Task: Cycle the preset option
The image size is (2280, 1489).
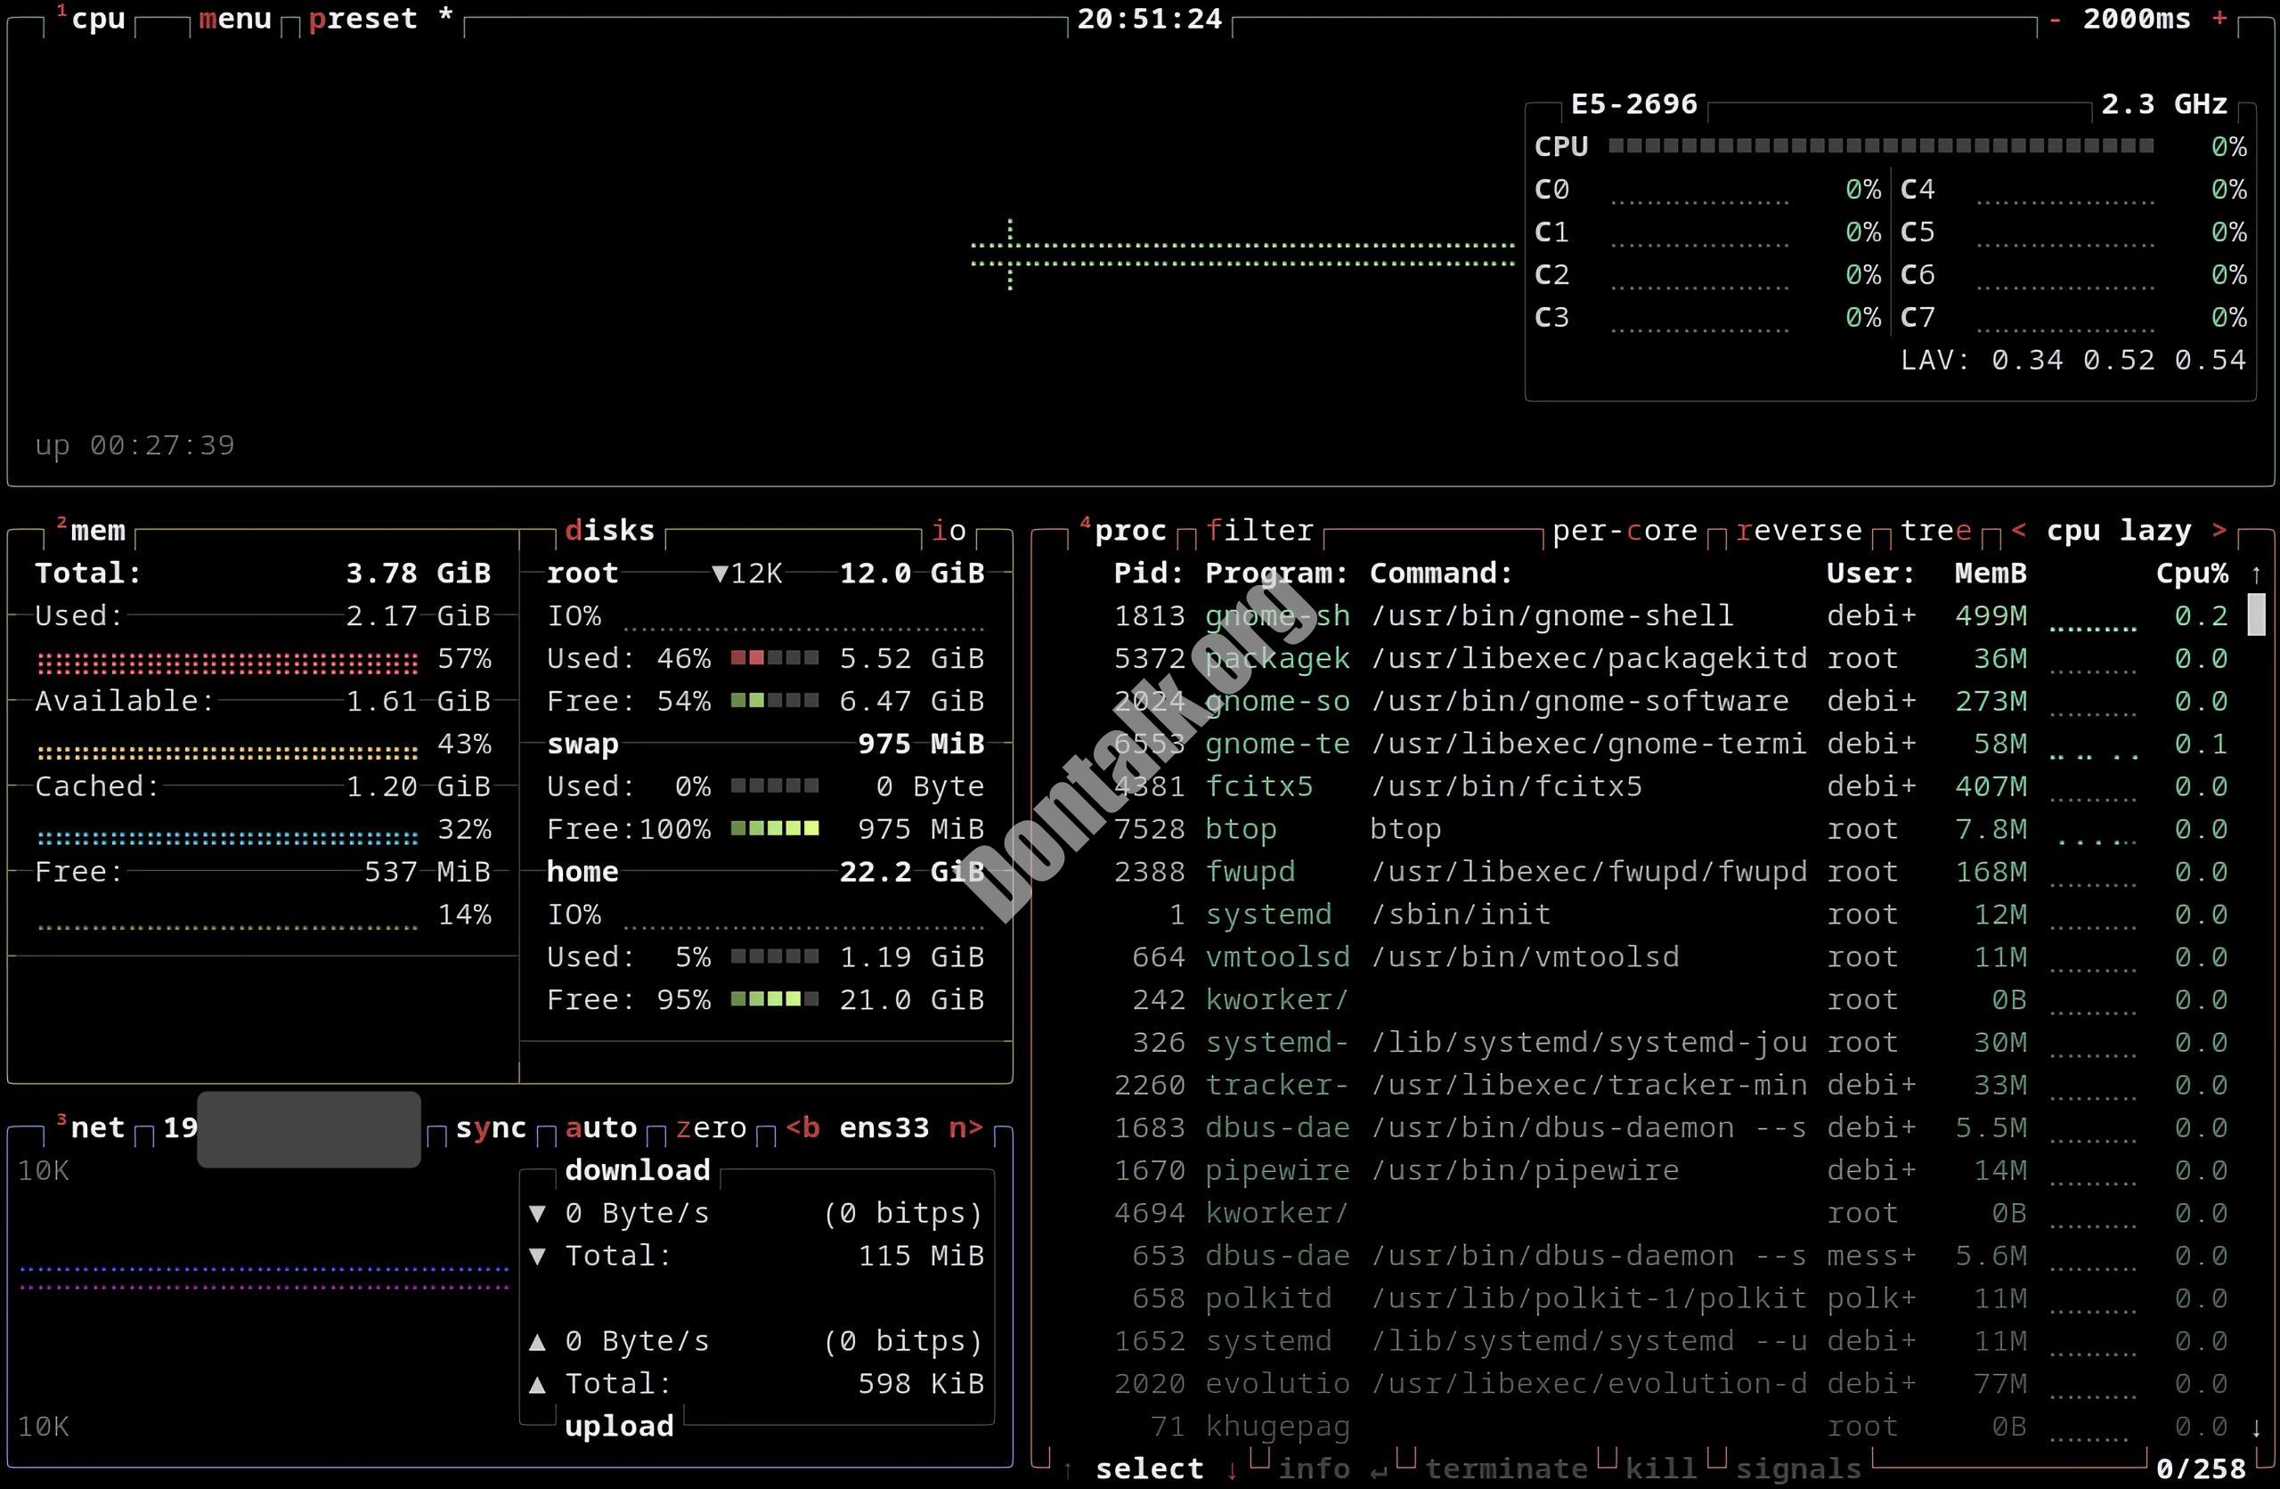Action: point(363,20)
